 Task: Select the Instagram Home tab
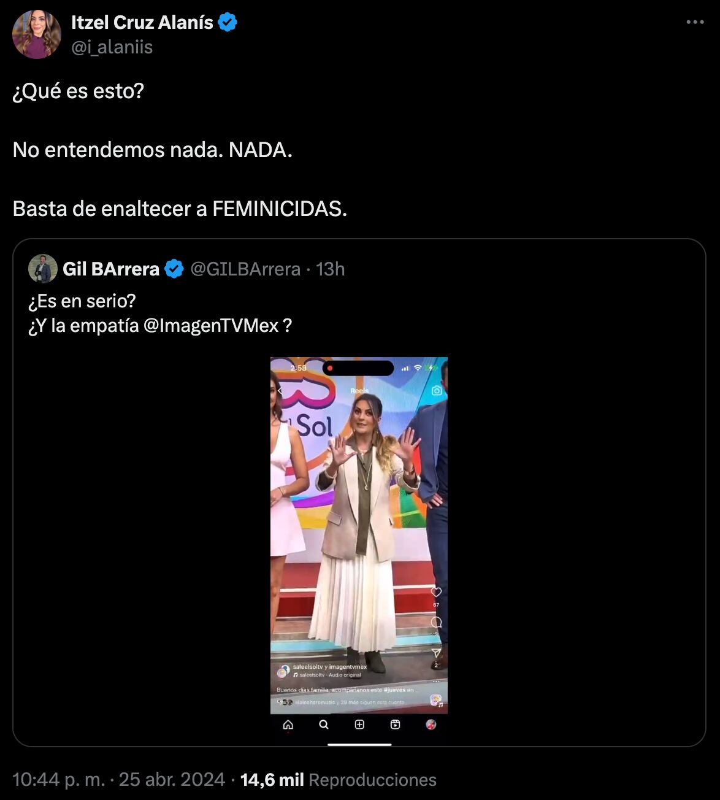pos(288,725)
